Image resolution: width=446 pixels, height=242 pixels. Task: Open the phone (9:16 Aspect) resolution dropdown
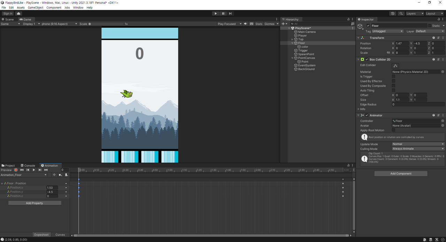pos(59,24)
